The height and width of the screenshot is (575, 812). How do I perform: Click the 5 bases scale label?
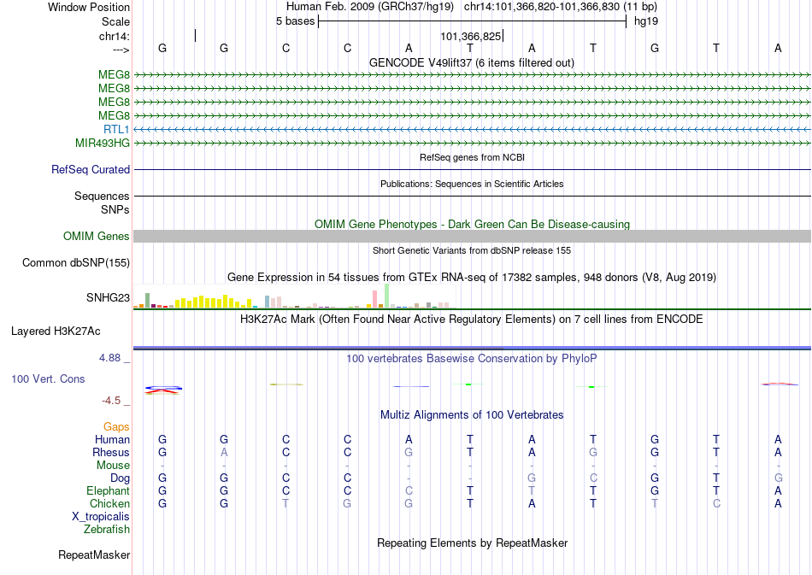click(x=295, y=21)
